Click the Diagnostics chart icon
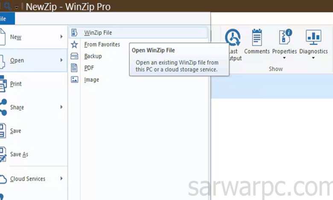 pyautogui.click(x=313, y=37)
